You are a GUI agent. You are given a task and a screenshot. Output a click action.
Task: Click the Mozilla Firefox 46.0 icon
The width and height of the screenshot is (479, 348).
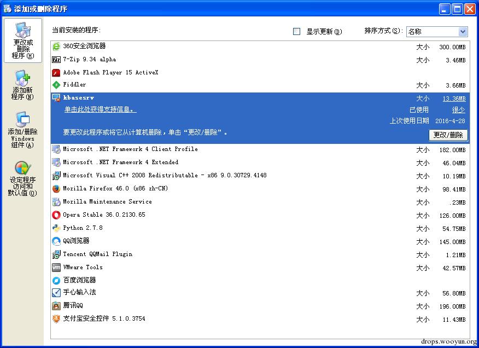coord(56,189)
